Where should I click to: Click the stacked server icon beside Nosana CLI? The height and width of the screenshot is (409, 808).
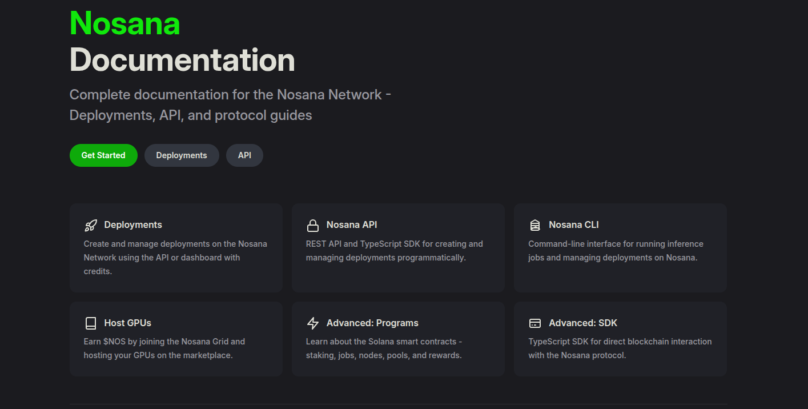point(535,225)
